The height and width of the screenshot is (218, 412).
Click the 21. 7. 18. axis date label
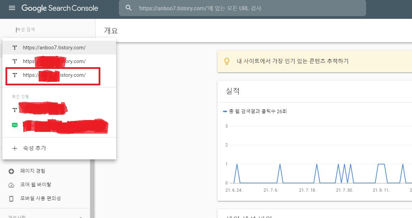[x=307, y=190]
